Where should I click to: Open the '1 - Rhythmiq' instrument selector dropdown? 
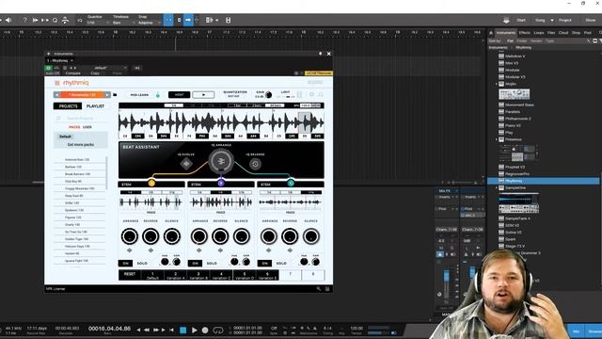coord(60,60)
